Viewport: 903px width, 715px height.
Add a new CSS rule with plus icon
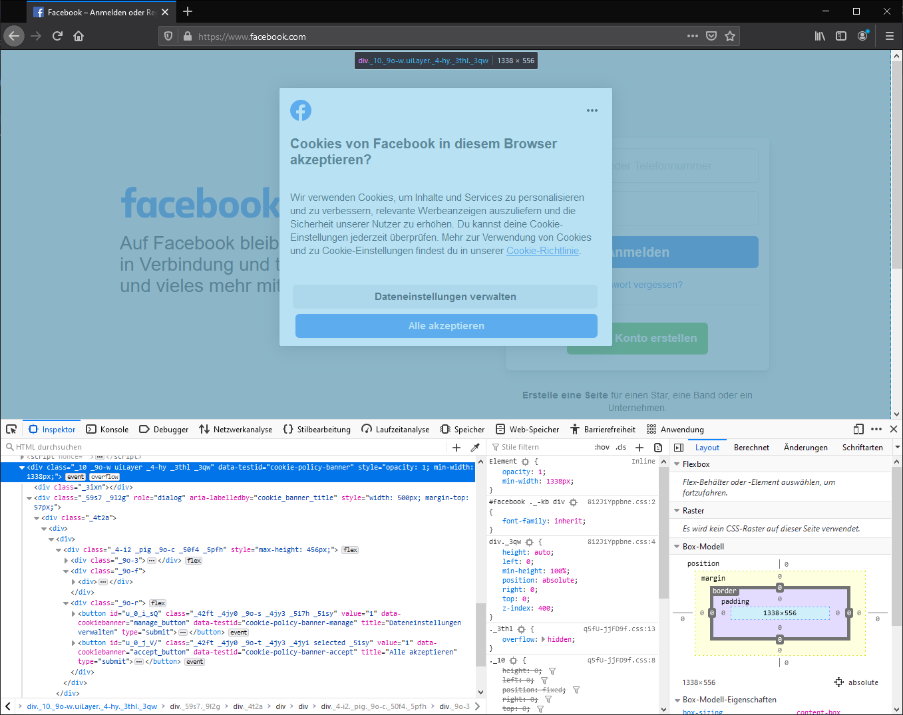pos(639,448)
